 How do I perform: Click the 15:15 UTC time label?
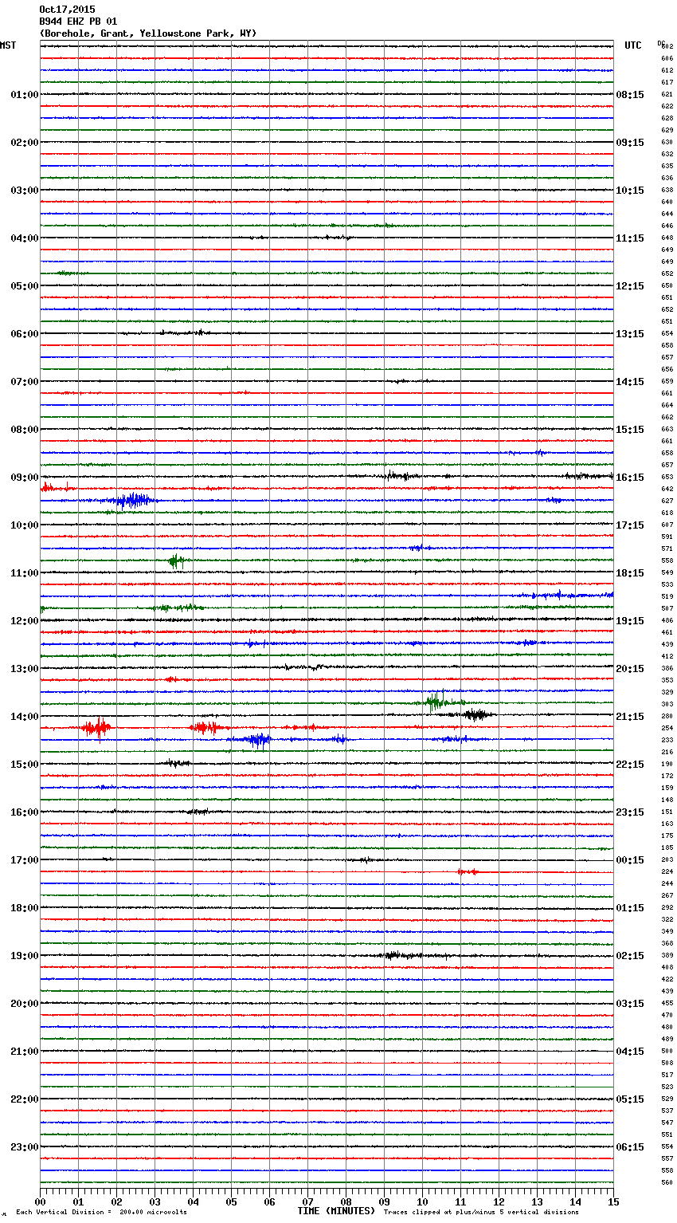tap(630, 430)
